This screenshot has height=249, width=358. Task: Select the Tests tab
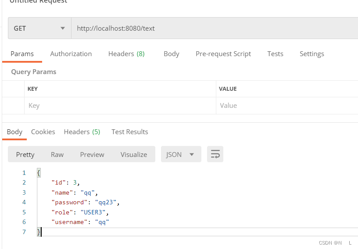(x=275, y=54)
